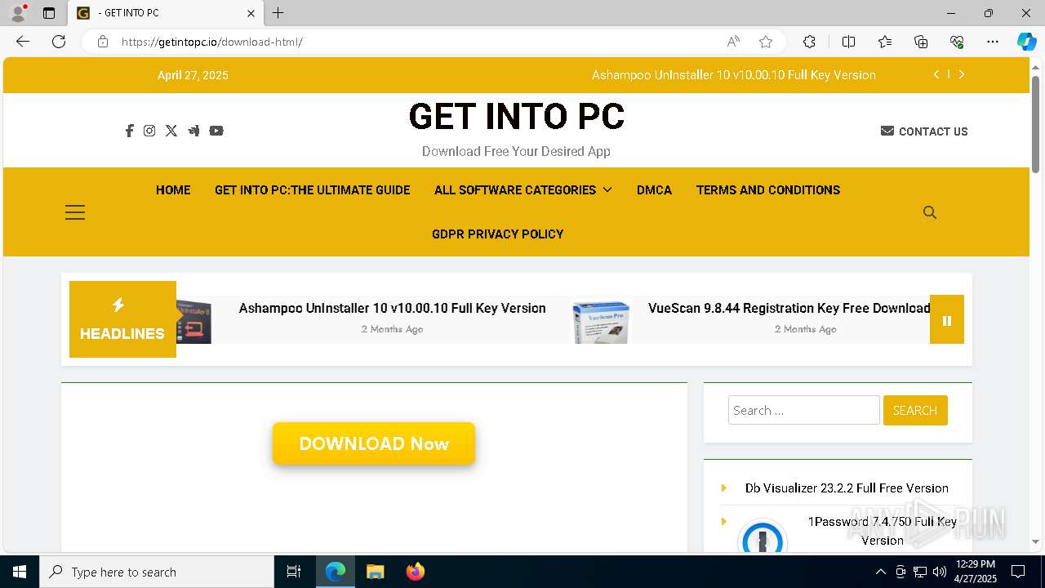
Task: Go to HOME menu item
Action: (173, 190)
